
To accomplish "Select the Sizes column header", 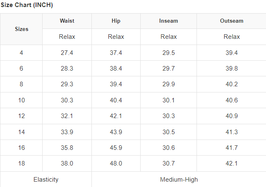I will point(22,29).
